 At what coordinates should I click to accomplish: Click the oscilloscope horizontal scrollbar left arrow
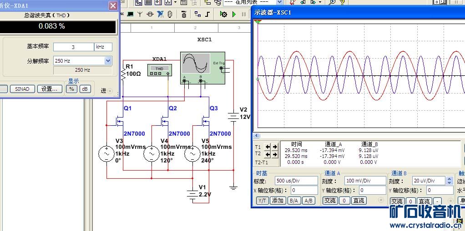click(256, 136)
